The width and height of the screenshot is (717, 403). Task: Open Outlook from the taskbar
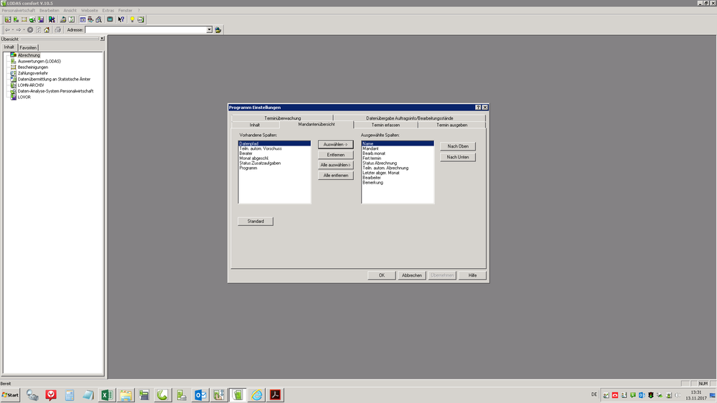click(200, 395)
